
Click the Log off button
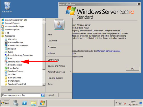[x=51, y=95]
